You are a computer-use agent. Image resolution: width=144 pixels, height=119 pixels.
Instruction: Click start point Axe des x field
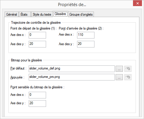pos(37,35)
